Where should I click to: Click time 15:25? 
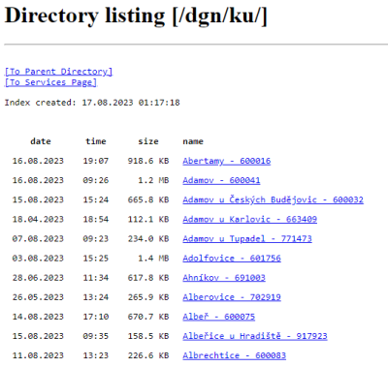(x=96, y=258)
